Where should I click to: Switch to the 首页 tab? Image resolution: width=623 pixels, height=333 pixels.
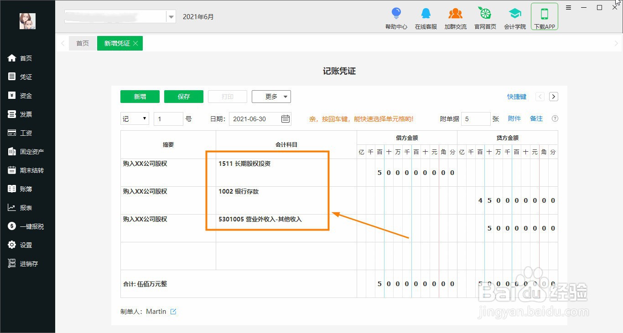tap(83, 43)
